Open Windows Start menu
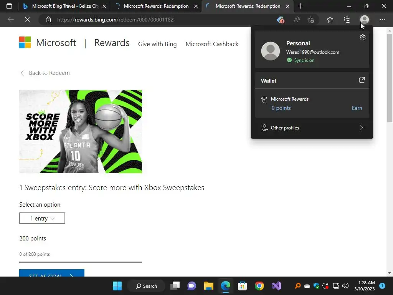This screenshot has height=295, width=393. point(117,286)
